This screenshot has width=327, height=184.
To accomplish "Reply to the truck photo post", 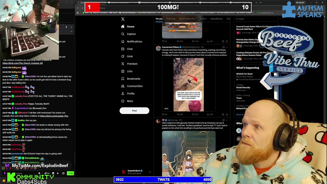I will [x=164, y=41].
